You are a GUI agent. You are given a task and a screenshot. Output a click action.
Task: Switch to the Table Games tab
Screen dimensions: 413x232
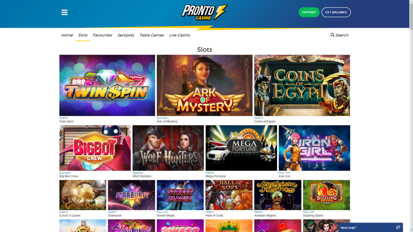point(152,35)
